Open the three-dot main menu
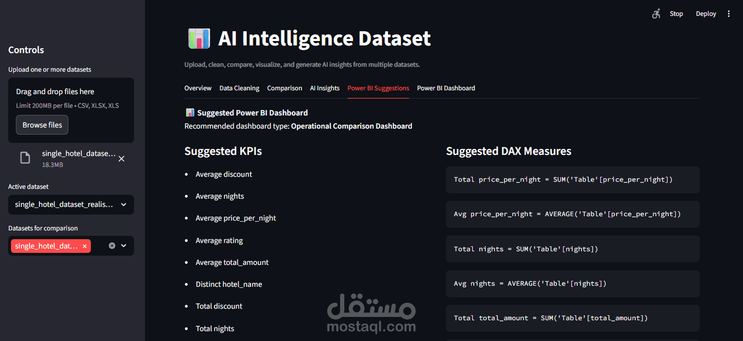The height and width of the screenshot is (341, 743). [728, 14]
